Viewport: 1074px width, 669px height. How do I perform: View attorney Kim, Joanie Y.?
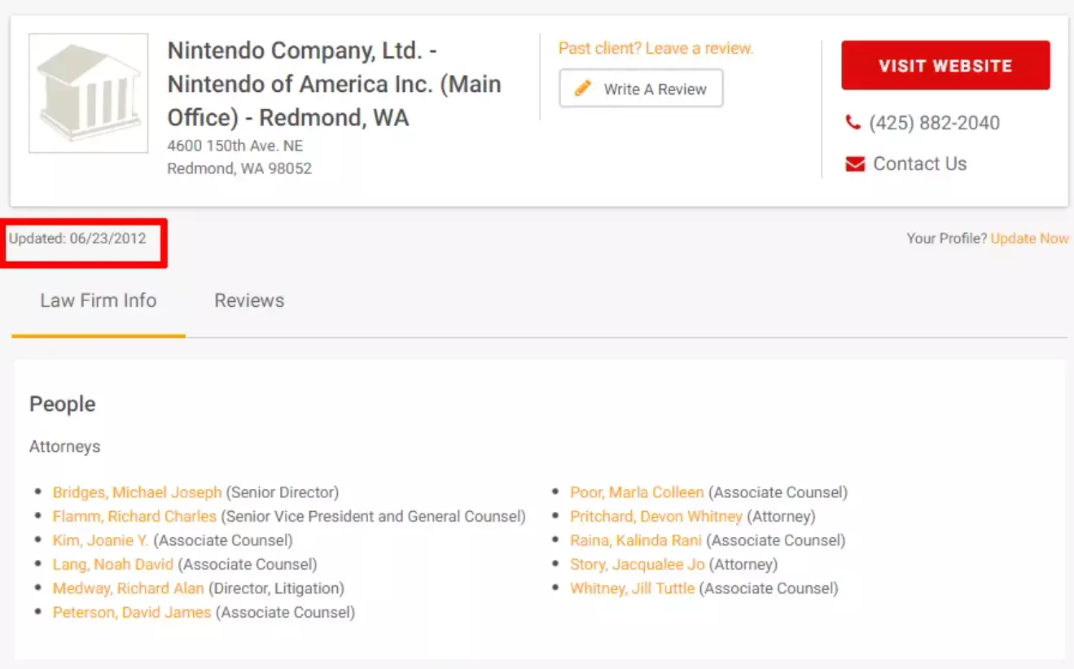pos(101,540)
